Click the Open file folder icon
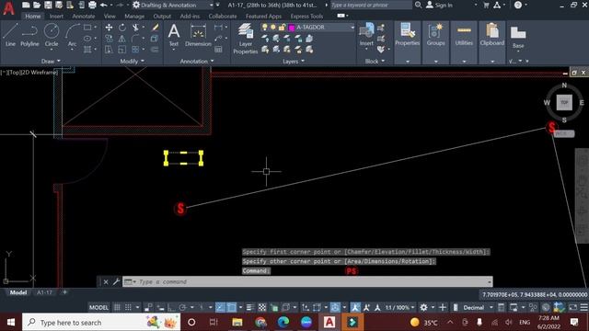The height and width of the screenshot is (331, 589). click(37, 5)
